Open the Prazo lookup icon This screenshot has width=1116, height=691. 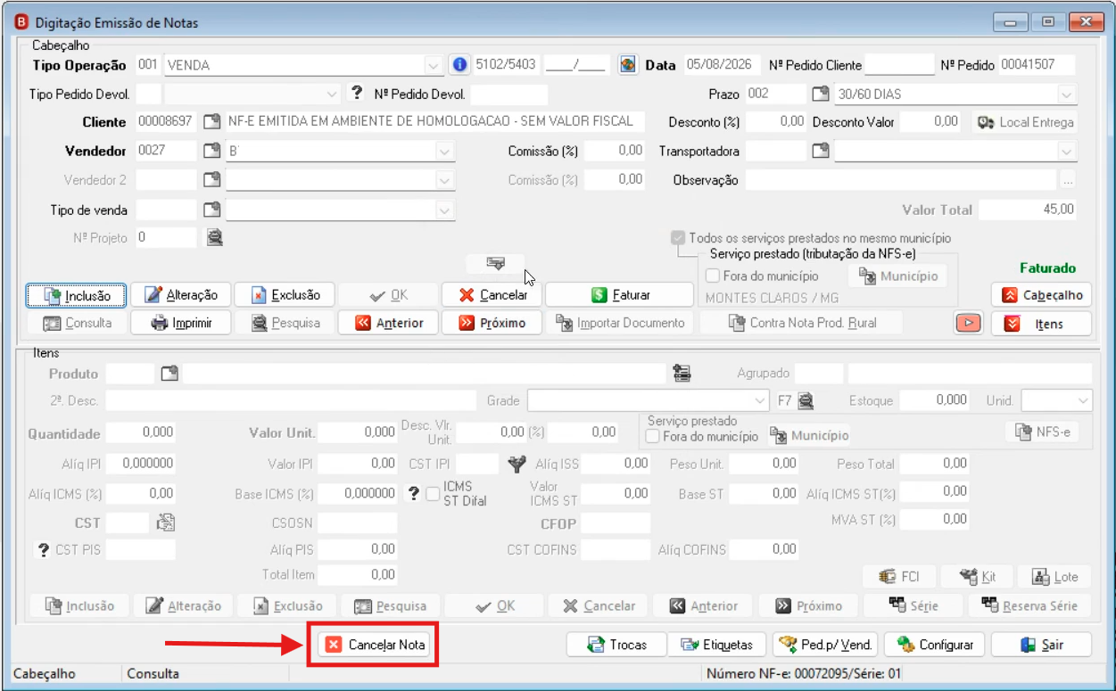click(821, 94)
